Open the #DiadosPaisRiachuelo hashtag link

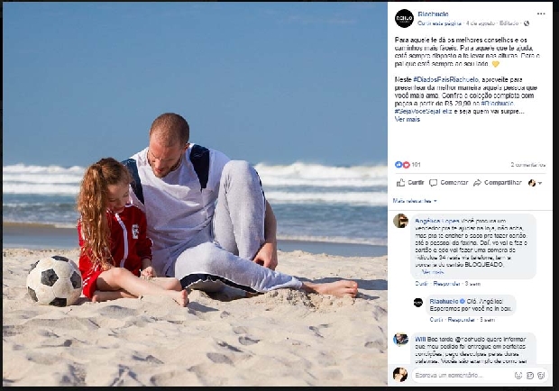tap(445, 79)
